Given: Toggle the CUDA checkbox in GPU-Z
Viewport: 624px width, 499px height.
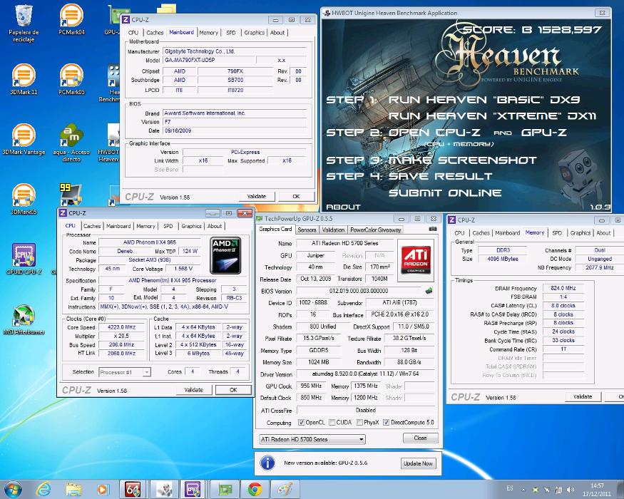Looking at the screenshot, I should coord(332,422).
